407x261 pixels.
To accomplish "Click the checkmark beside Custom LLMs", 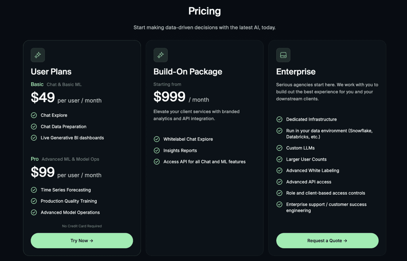I will pyautogui.click(x=279, y=148).
